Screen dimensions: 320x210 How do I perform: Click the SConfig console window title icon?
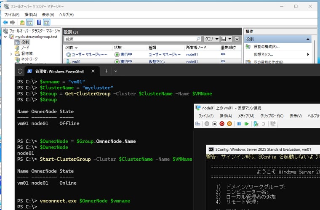pos(211,149)
